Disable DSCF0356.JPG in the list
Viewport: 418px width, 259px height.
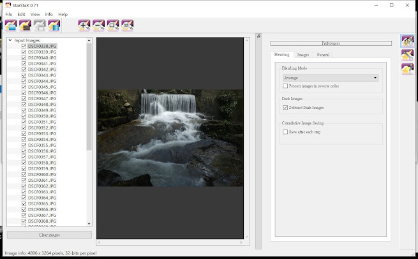point(24,151)
